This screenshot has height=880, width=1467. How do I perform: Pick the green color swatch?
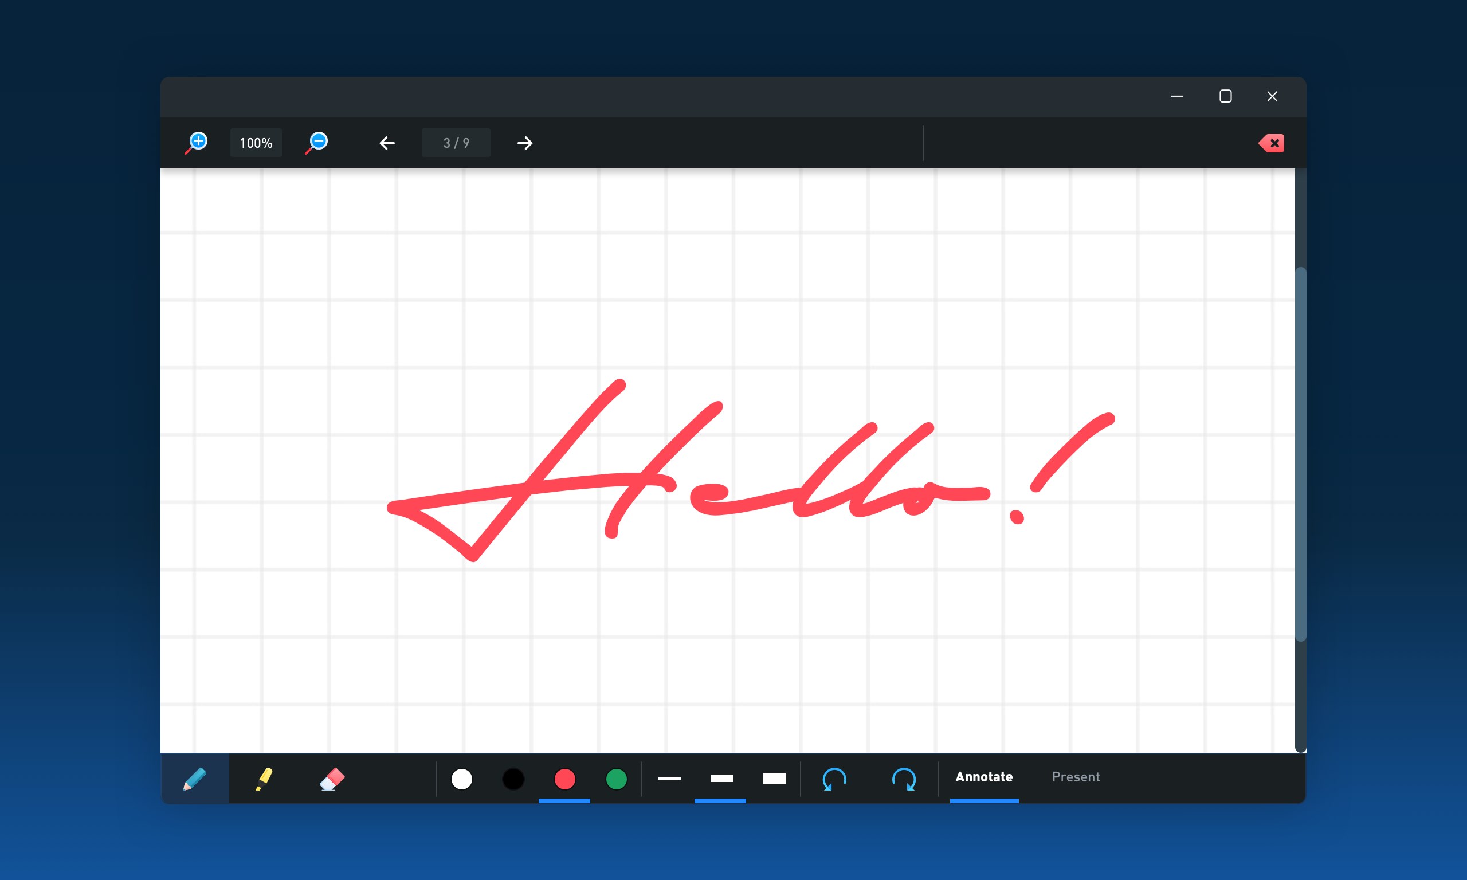coord(616,779)
